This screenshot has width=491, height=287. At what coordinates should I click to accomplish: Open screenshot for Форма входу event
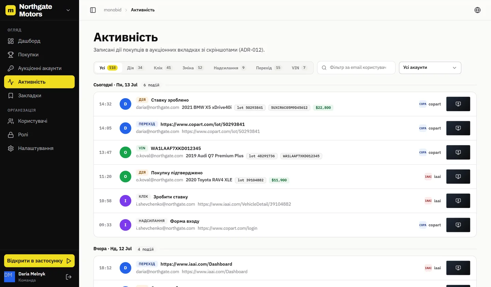[458, 225]
